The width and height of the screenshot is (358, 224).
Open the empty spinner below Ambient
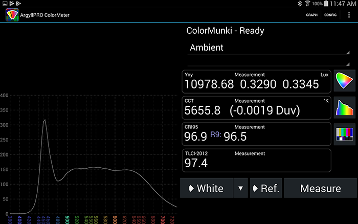[x=270, y=62]
